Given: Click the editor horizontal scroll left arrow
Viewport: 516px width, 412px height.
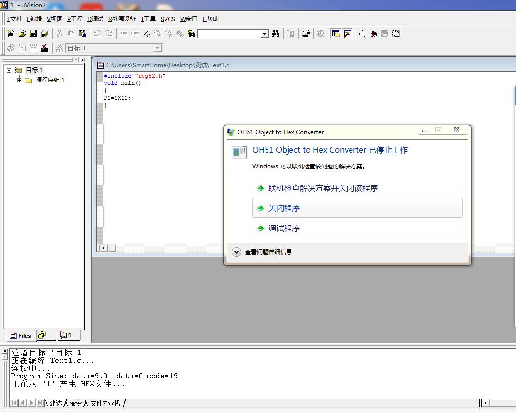Looking at the screenshot, I should click(103, 248).
